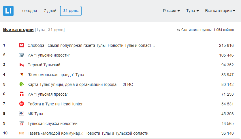
Task: Open the Слобода newspaper site link
Action: [91, 45]
